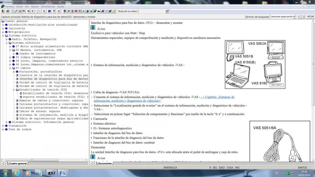Expand the Motopropulsor tree node
315x177 pixels.
click(x=3, y=32)
